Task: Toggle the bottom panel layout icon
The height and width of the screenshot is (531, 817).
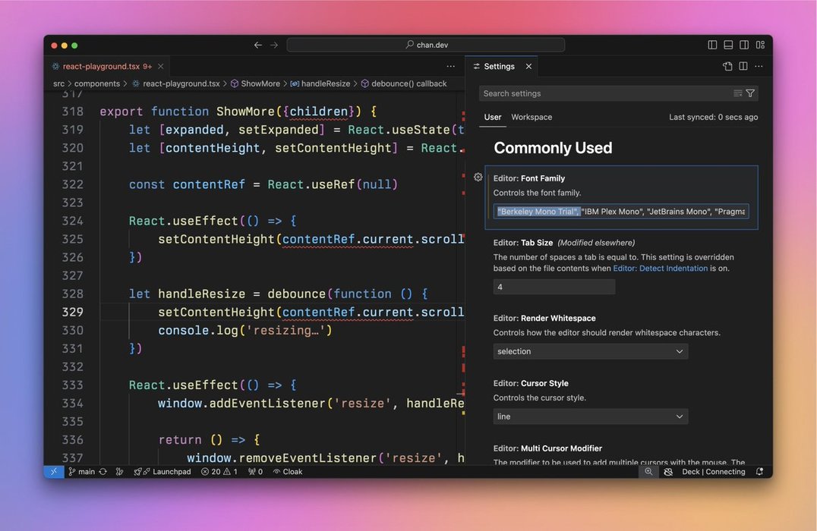Action: click(728, 46)
